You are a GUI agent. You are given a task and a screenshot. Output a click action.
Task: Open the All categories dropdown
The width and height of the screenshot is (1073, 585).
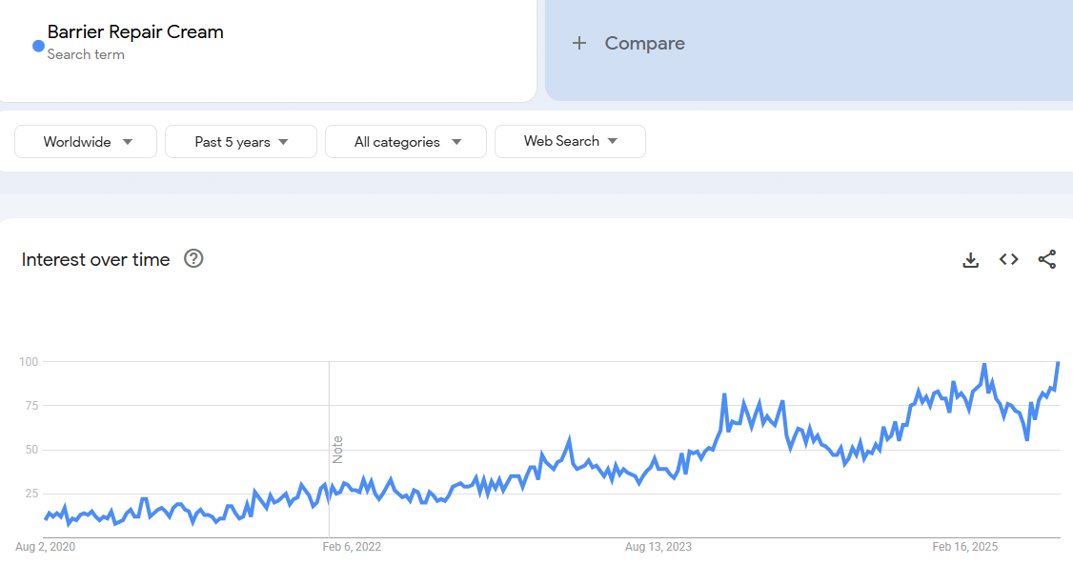406,142
